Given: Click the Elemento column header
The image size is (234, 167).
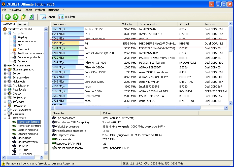Looking at the screenshot, I should pos(76,113).
